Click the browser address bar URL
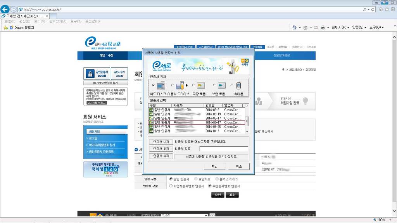The height and width of the screenshot is (223, 397). 42,9
